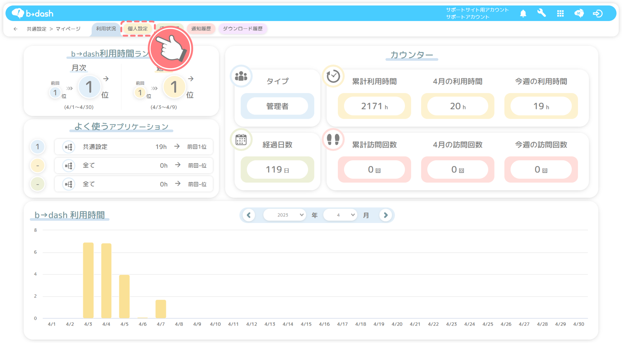Click the logout arrow icon
The image size is (622, 349).
tap(597, 13)
